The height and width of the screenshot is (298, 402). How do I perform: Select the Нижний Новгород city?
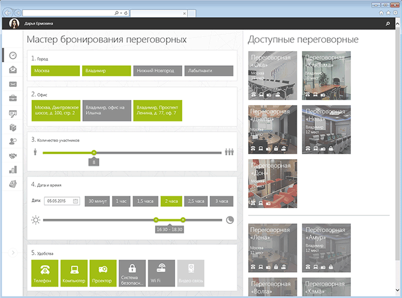click(158, 71)
